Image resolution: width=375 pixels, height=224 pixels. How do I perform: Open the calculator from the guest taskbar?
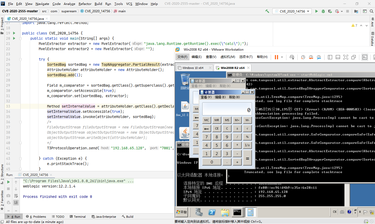pyautogui.click(x=250, y=212)
